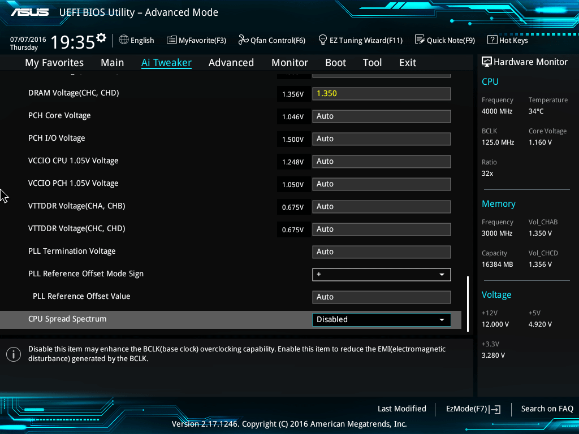The image size is (579, 434).
Task: Click the PCH Core Voltage input field
Action: point(382,116)
